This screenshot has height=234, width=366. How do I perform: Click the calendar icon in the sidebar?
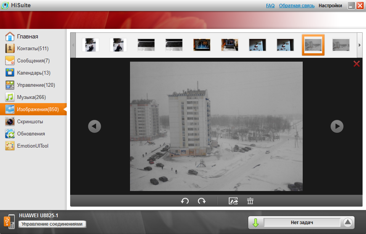tap(10, 73)
